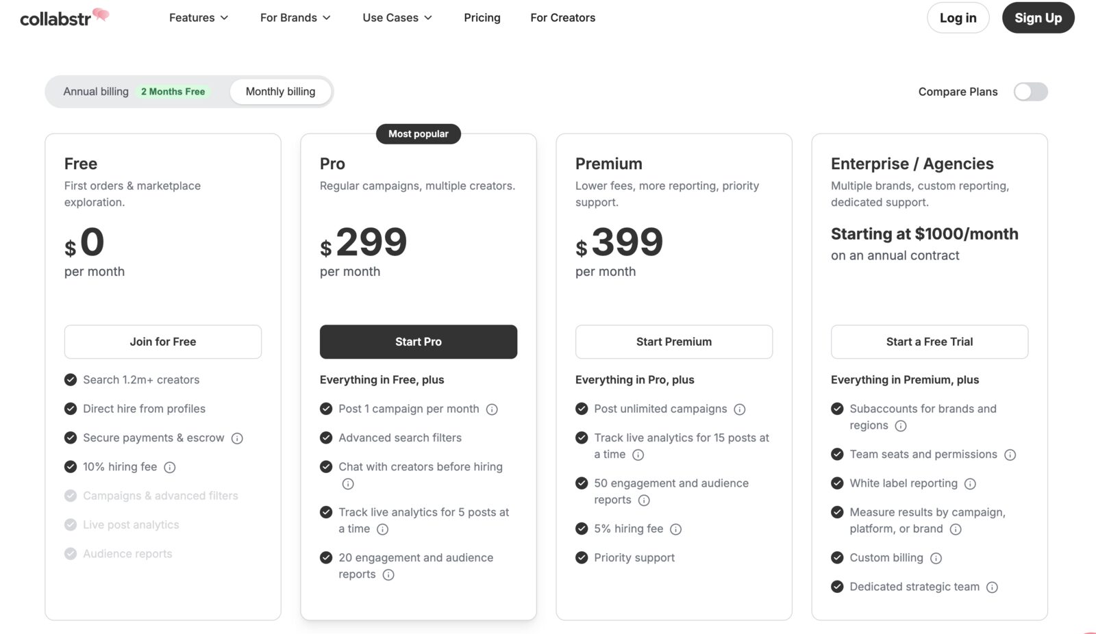Click info icon next to 20 engagement reports

[x=388, y=575]
